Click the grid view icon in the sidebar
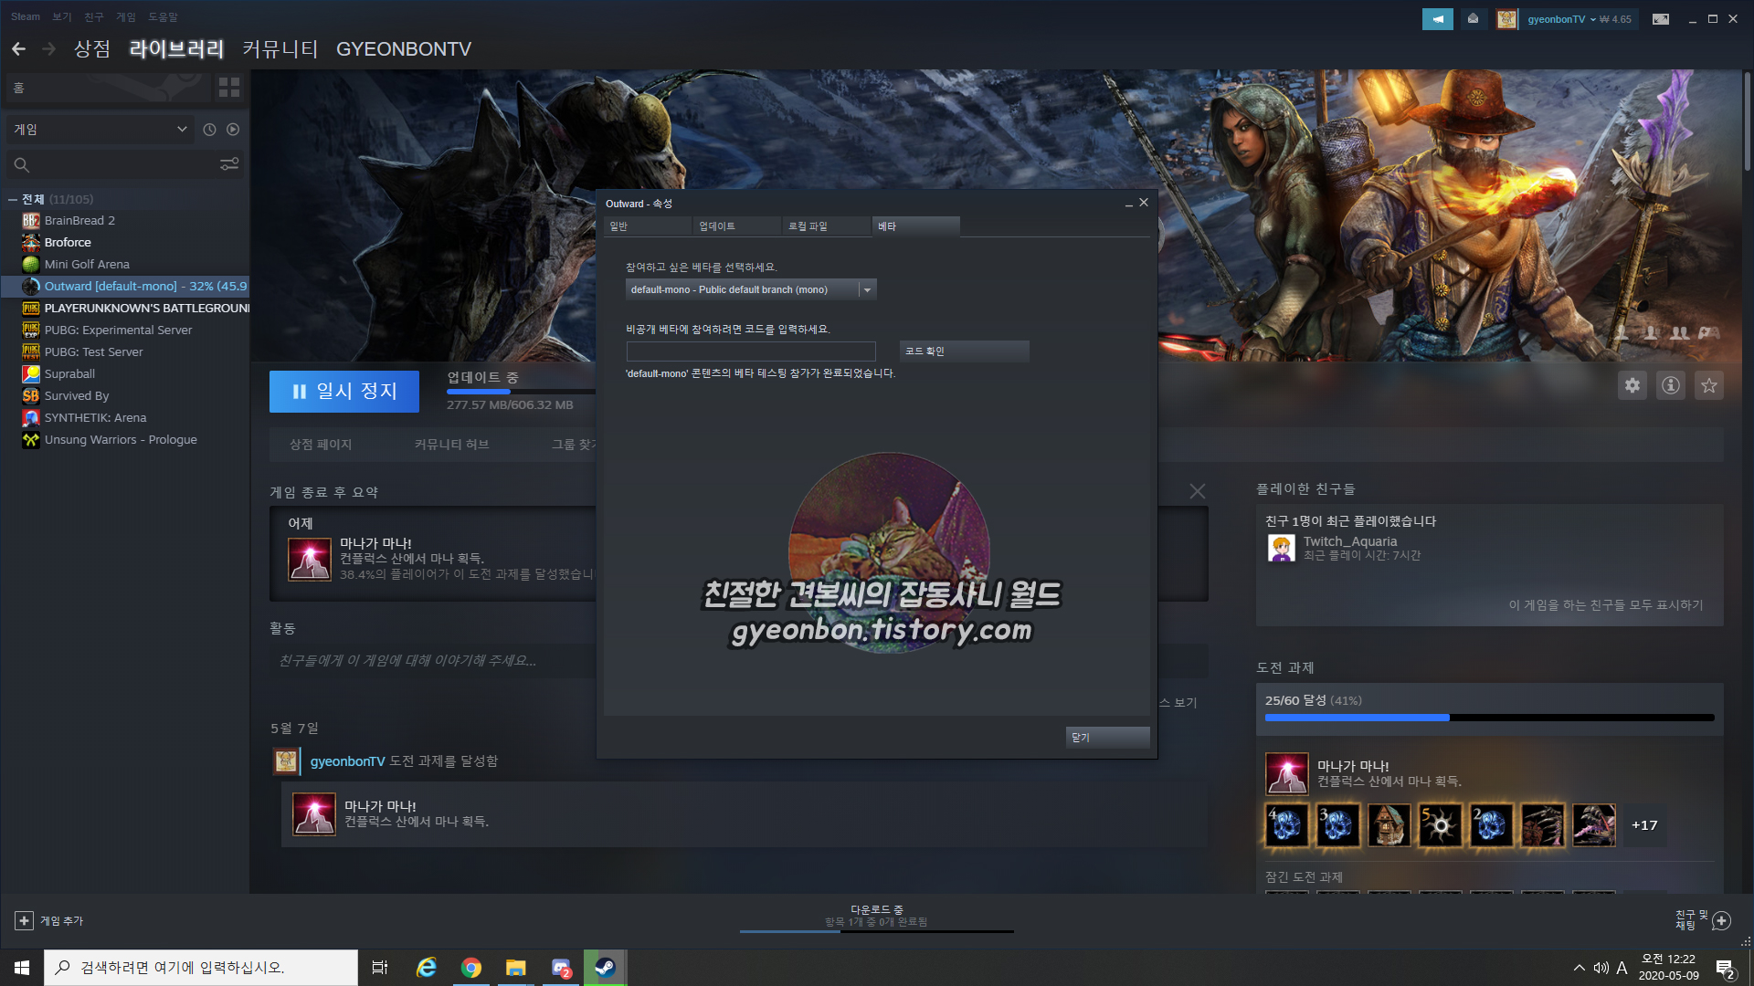1754x986 pixels. pos(228,88)
